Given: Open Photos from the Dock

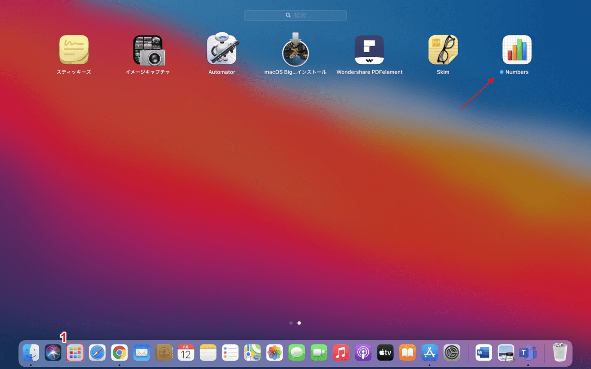Looking at the screenshot, I should pos(275,353).
